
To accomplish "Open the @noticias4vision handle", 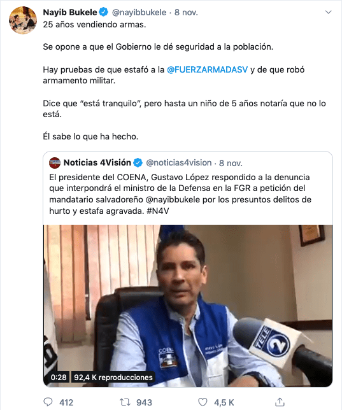I will click(x=179, y=162).
